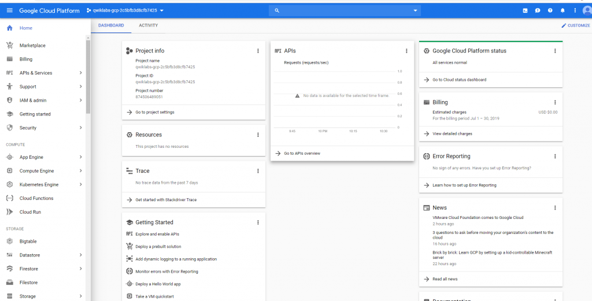
Task: Click the Bigtable sidebar icon
Action: pos(10,241)
